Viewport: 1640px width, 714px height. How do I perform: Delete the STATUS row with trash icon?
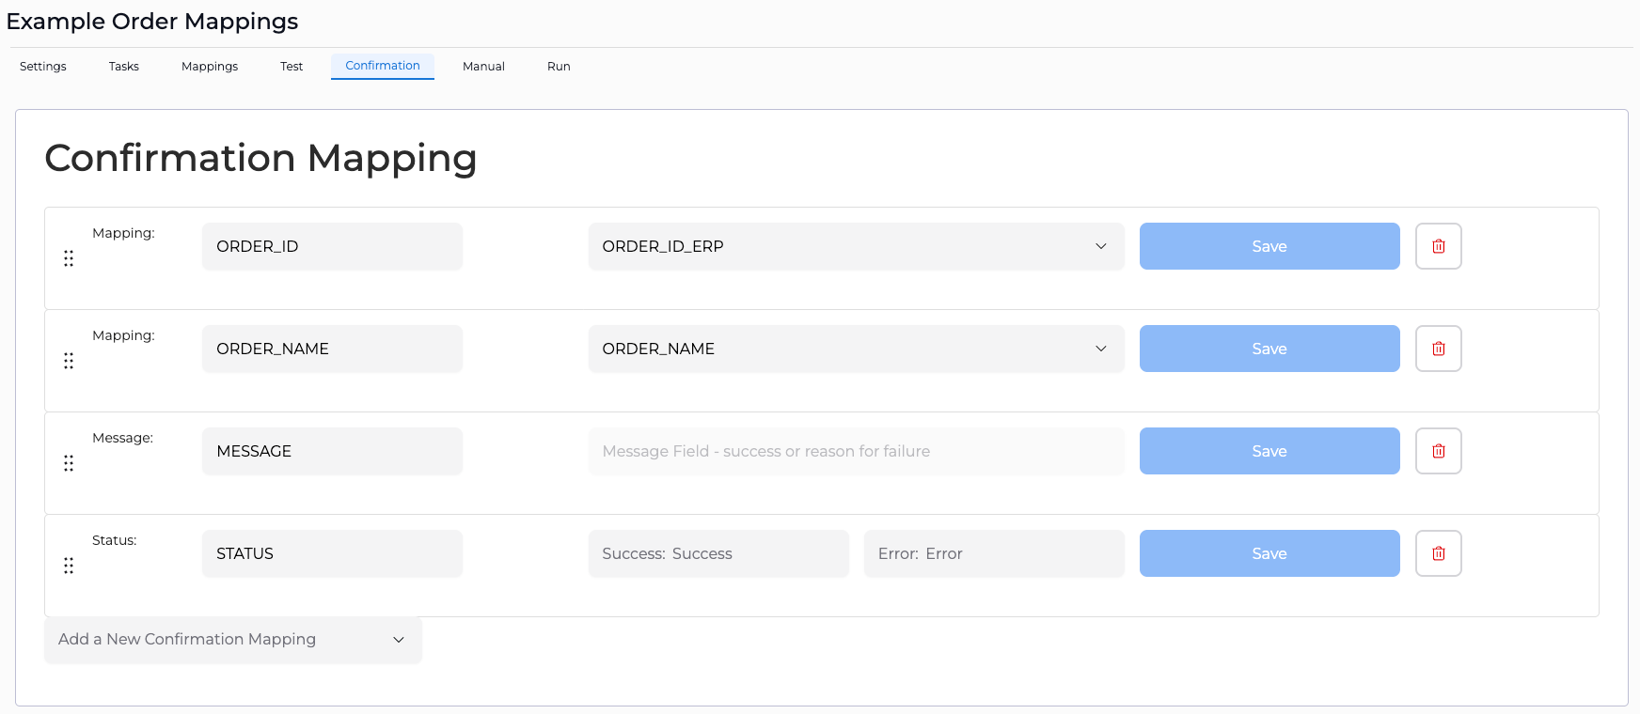[1438, 553]
